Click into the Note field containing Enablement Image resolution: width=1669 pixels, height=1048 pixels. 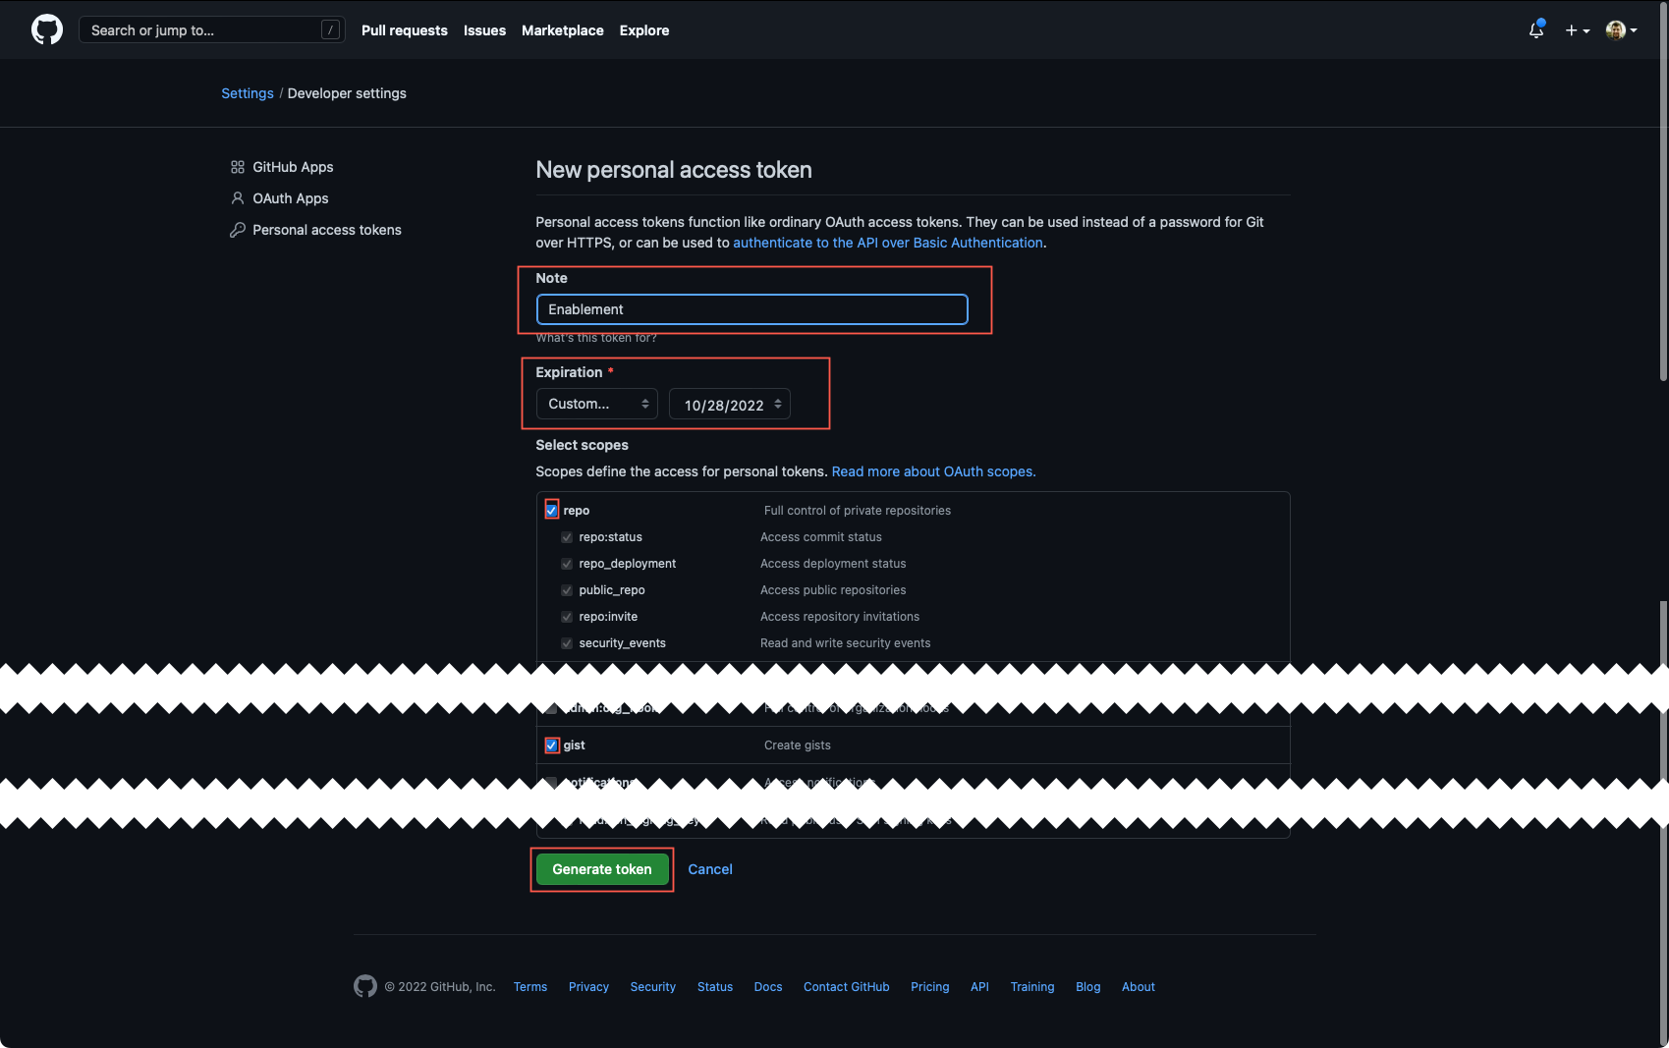click(x=751, y=309)
